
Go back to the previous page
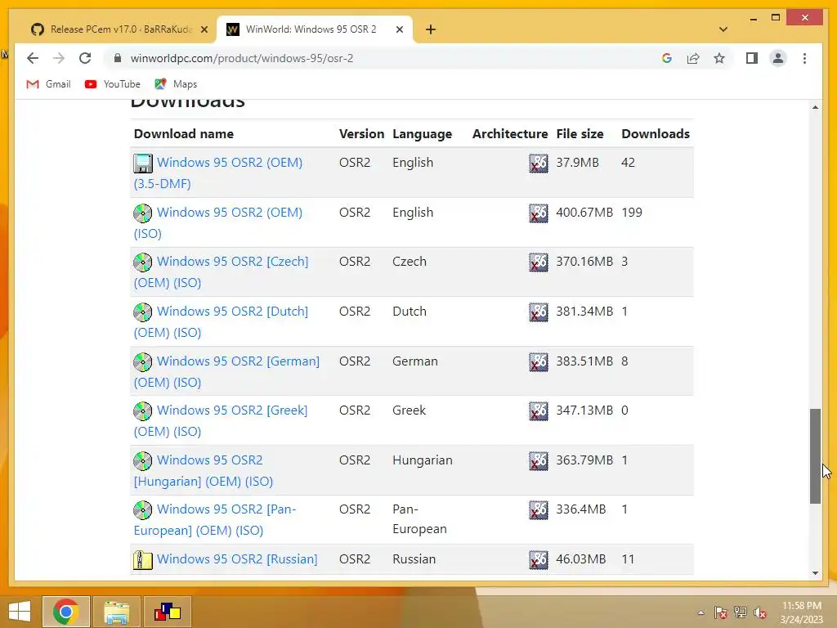[x=33, y=58]
